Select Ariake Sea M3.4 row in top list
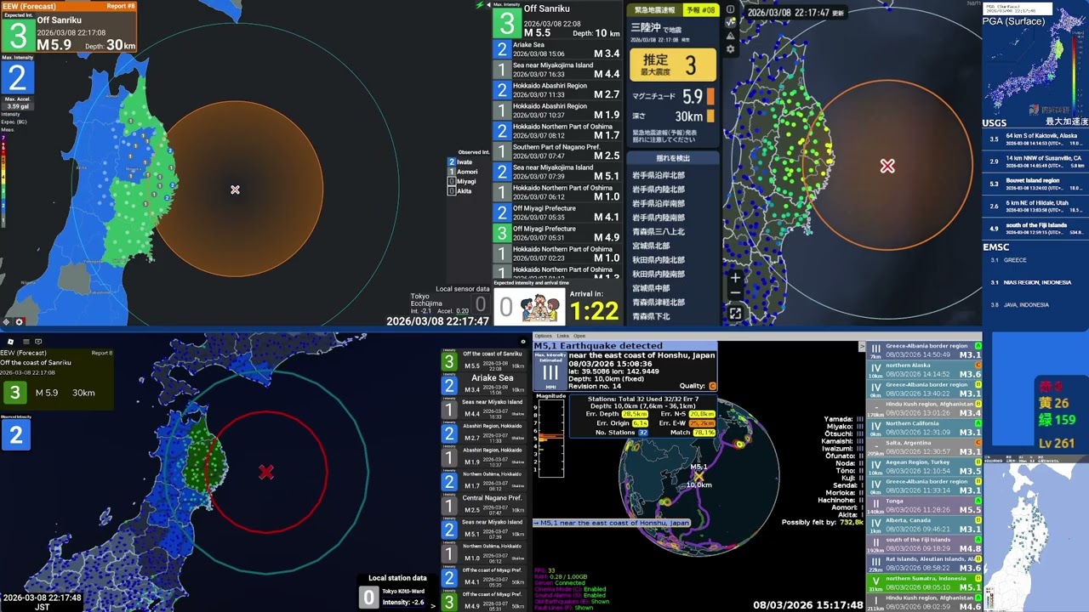Screen dimensions: 1089x612 tap(557, 49)
